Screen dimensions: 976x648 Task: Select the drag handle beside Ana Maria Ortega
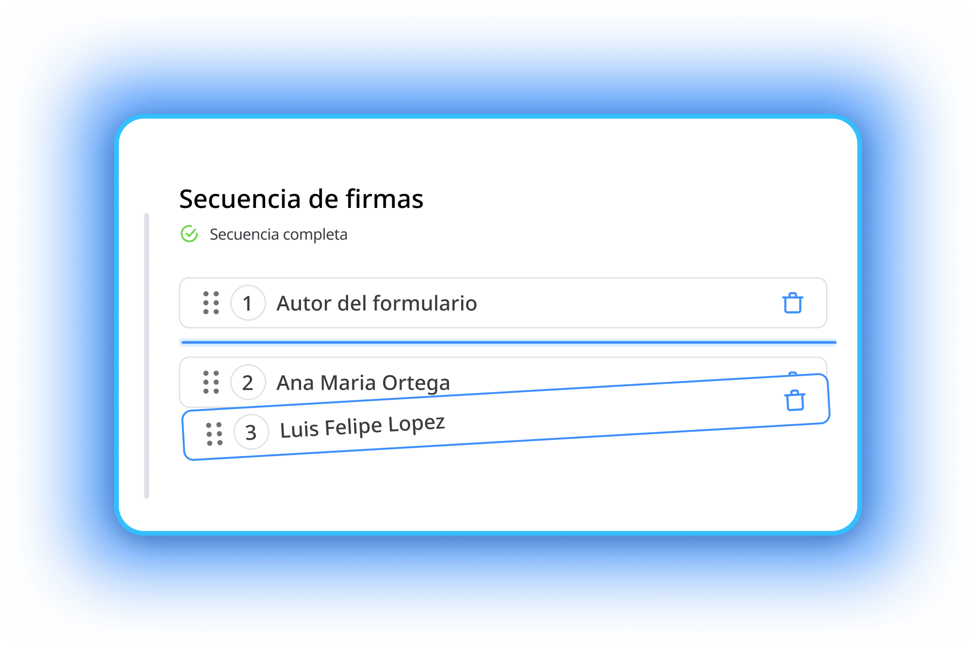click(x=212, y=382)
